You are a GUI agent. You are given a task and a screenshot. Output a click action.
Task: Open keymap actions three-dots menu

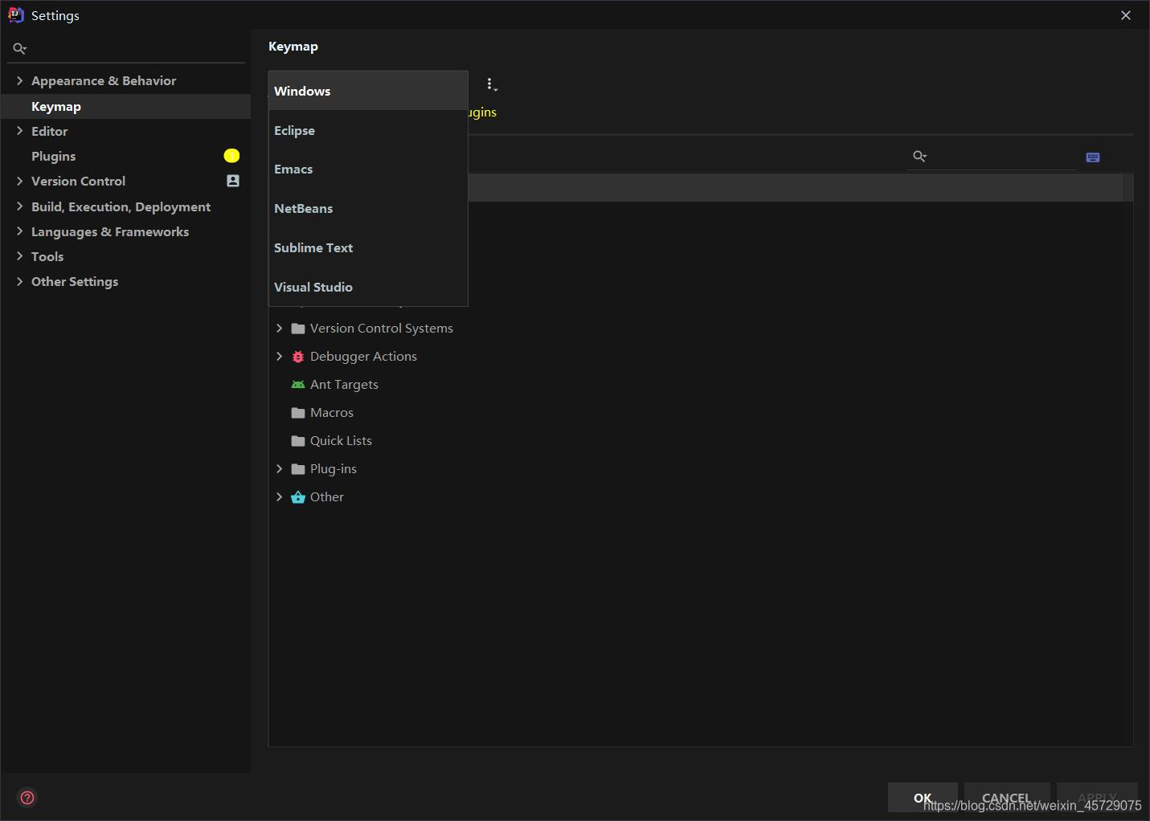click(x=491, y=84)
